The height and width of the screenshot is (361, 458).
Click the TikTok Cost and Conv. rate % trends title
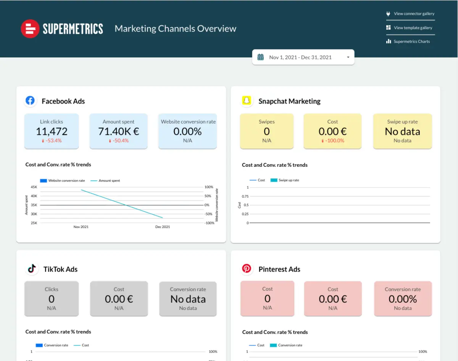58,332
